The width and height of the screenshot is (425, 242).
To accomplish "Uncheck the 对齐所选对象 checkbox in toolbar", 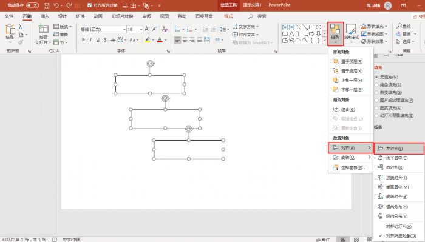I will click(x=90, y=5).
